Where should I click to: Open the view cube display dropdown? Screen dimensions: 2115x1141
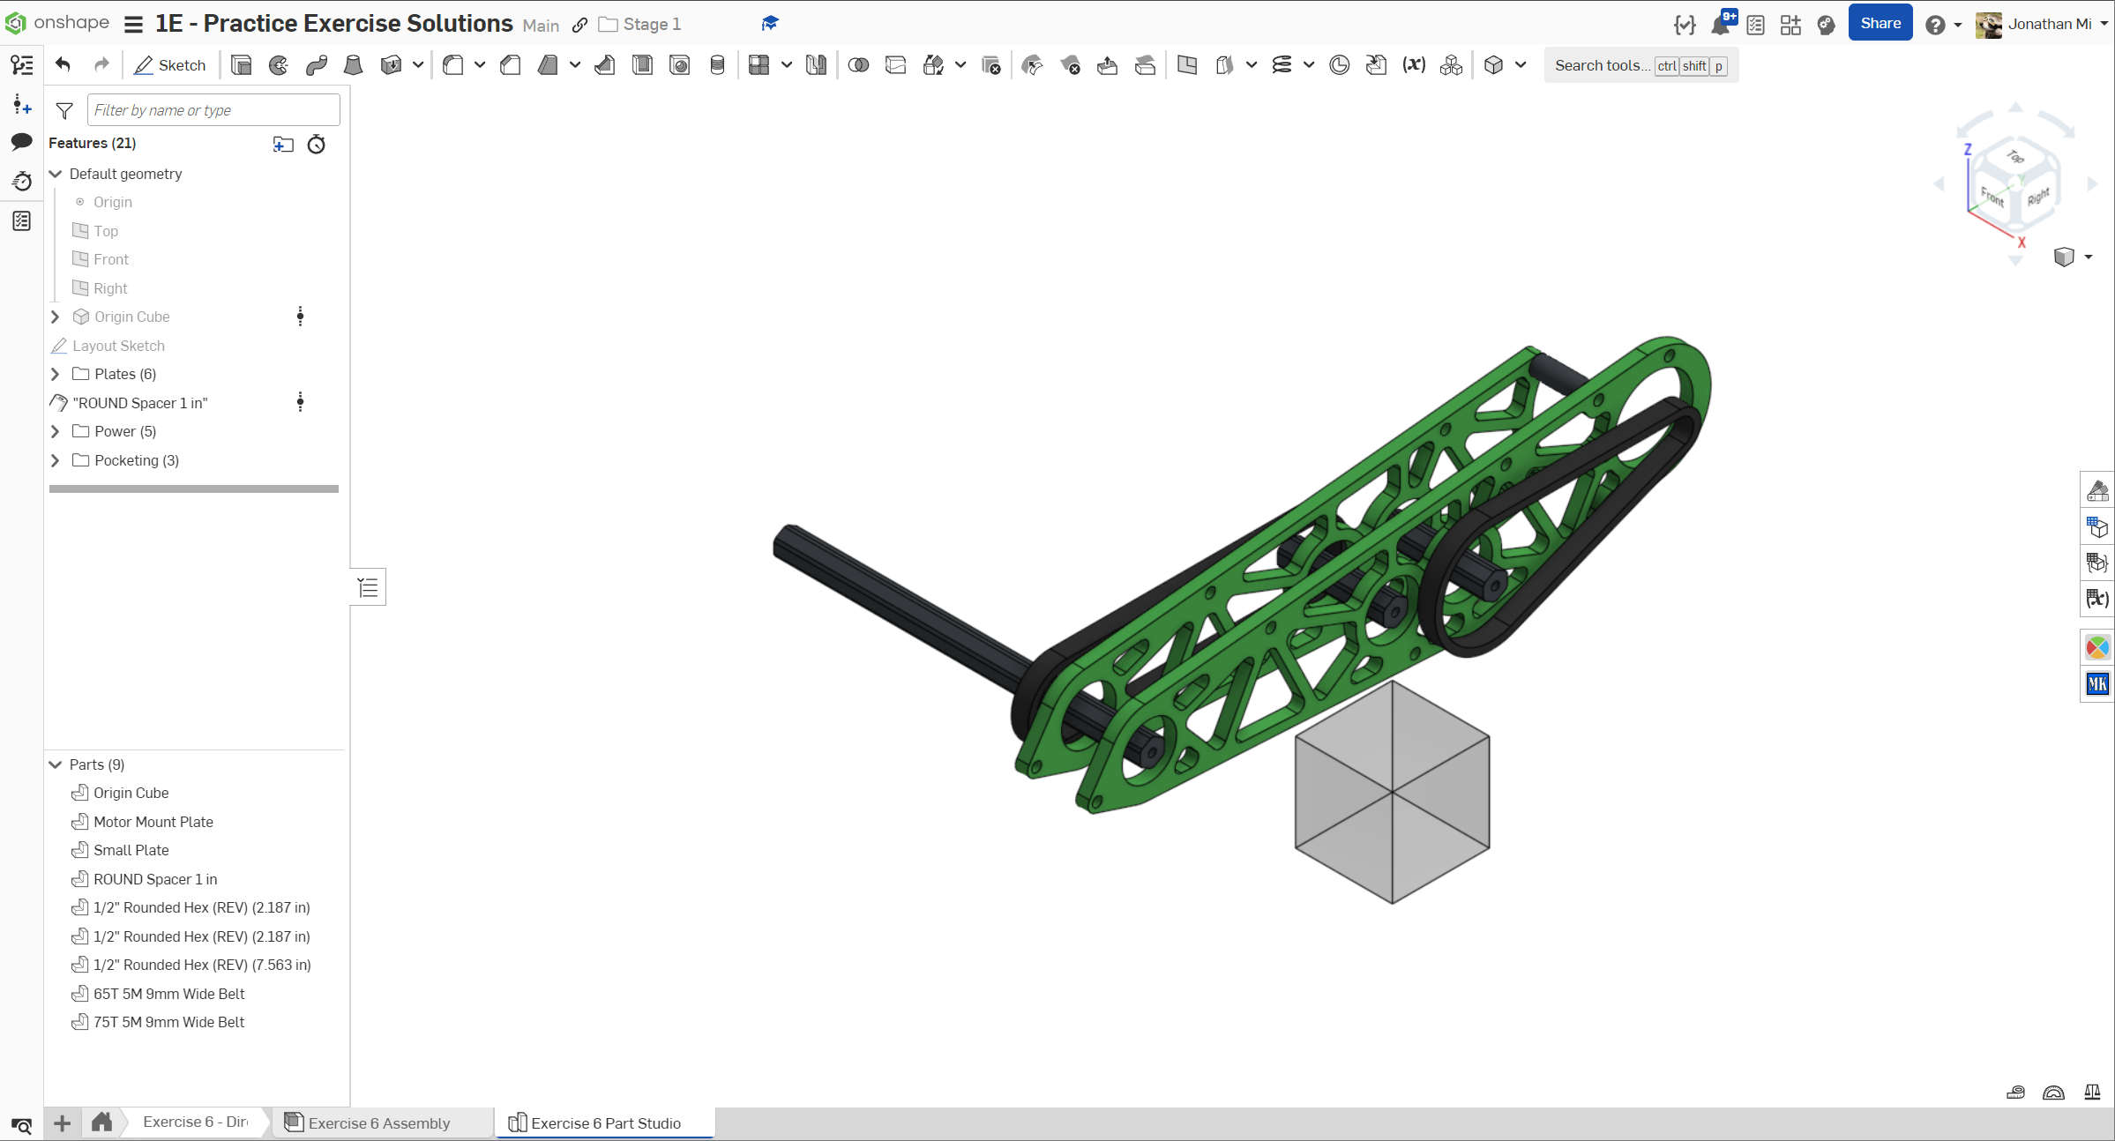pos(2088,257)
